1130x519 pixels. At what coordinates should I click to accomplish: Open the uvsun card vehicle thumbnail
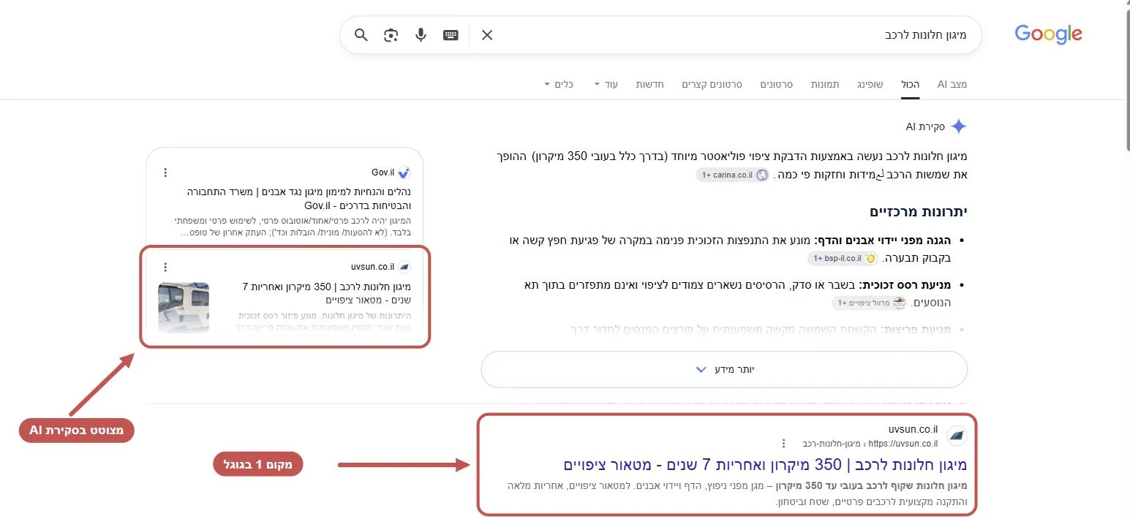point(184,307)
